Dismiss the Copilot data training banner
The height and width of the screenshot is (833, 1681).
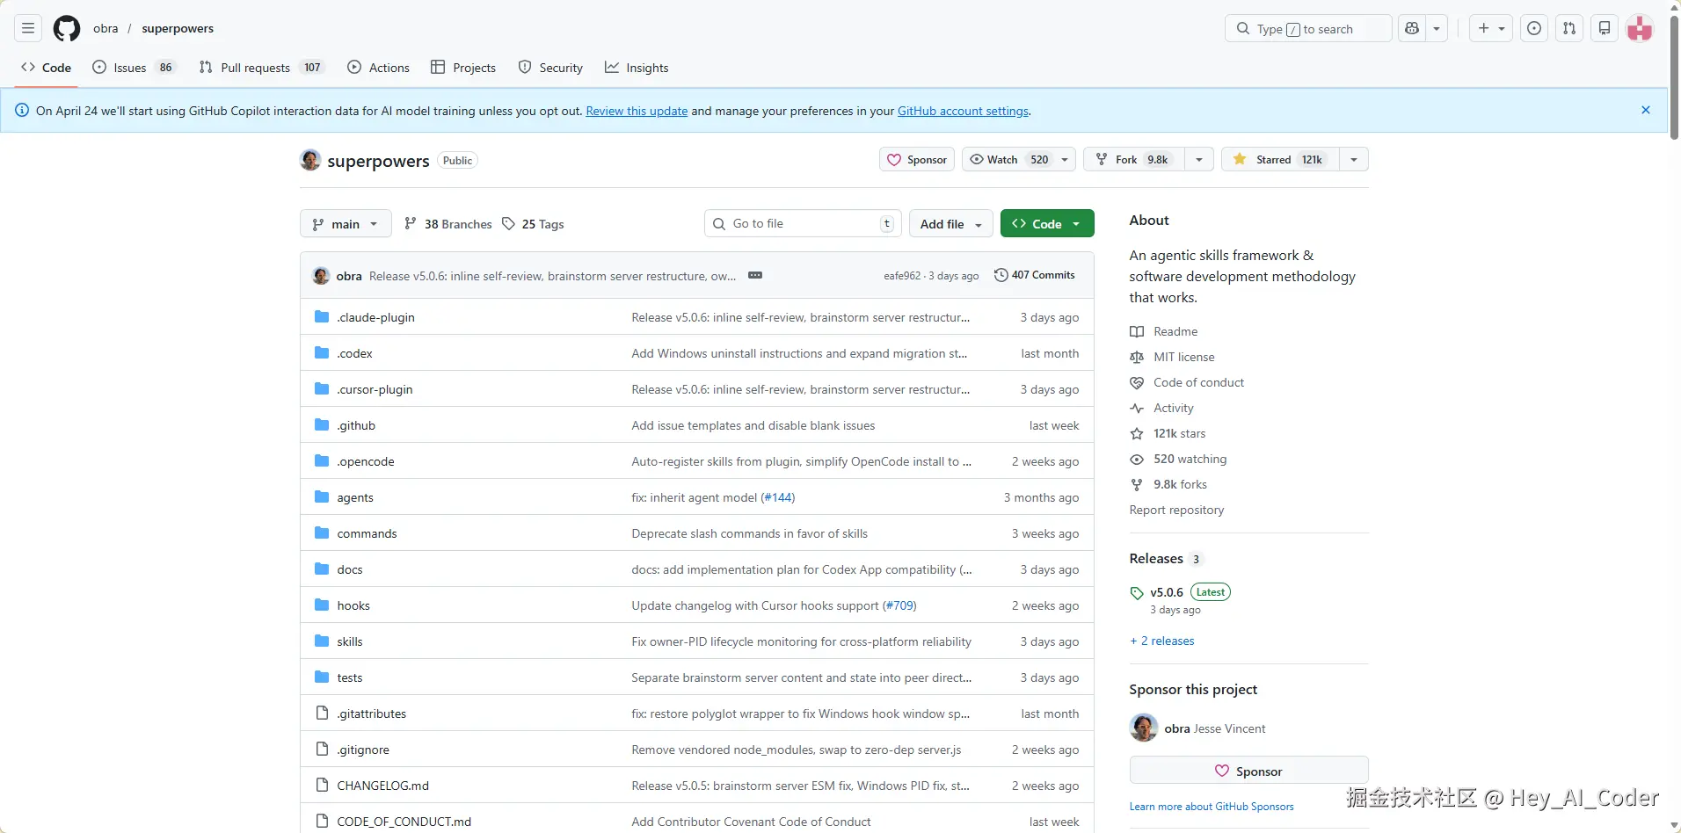(1646, 110)
